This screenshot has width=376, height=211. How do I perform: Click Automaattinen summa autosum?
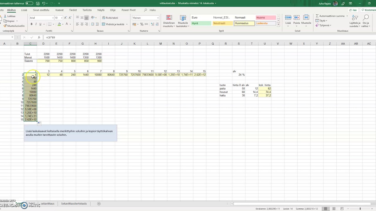330,16
